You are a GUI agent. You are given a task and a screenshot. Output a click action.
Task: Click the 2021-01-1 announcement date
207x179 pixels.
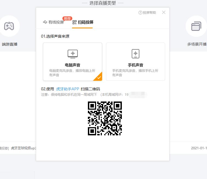click(x=199, y=148)
